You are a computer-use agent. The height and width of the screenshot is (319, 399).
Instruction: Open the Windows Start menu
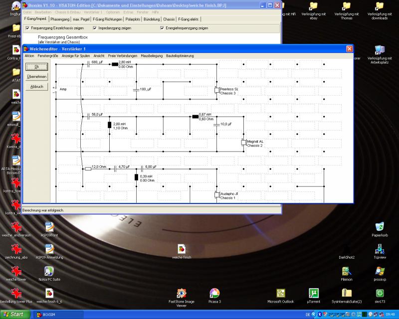(x=15, y=315)
